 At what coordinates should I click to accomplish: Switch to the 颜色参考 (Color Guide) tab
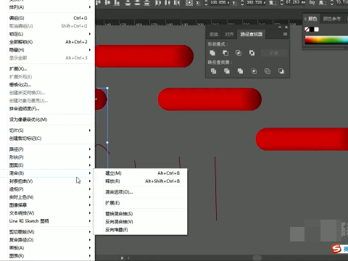pos(332,19)
